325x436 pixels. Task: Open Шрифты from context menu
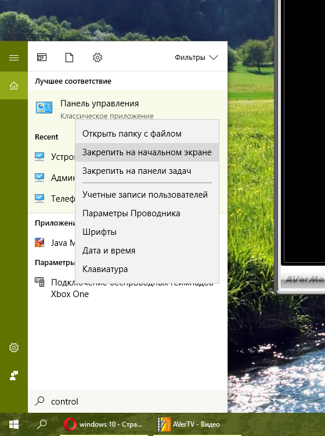coord(147,232)
